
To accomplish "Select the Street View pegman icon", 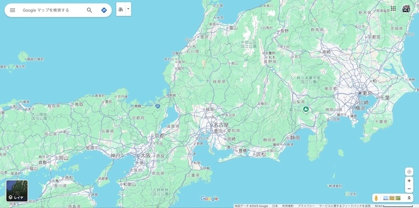I will [376, 198].
